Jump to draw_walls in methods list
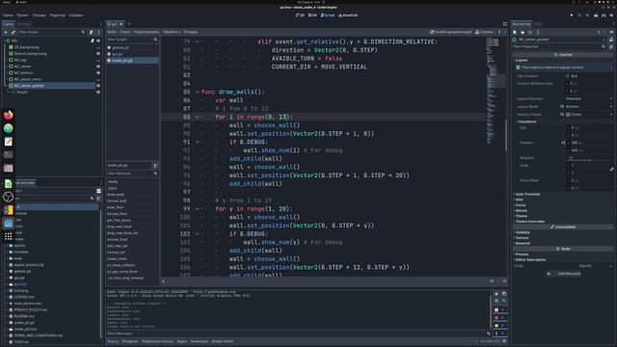617x347 pixels. pyautogui.click(x=116, y=195)
